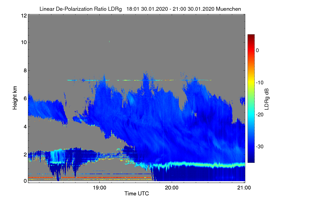Click the 'Time UTC' x-axis label

137,193
